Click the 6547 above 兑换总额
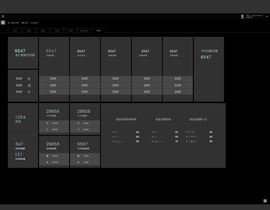The image size is (270, 210). pyautogui.click(x=112, y=51)
